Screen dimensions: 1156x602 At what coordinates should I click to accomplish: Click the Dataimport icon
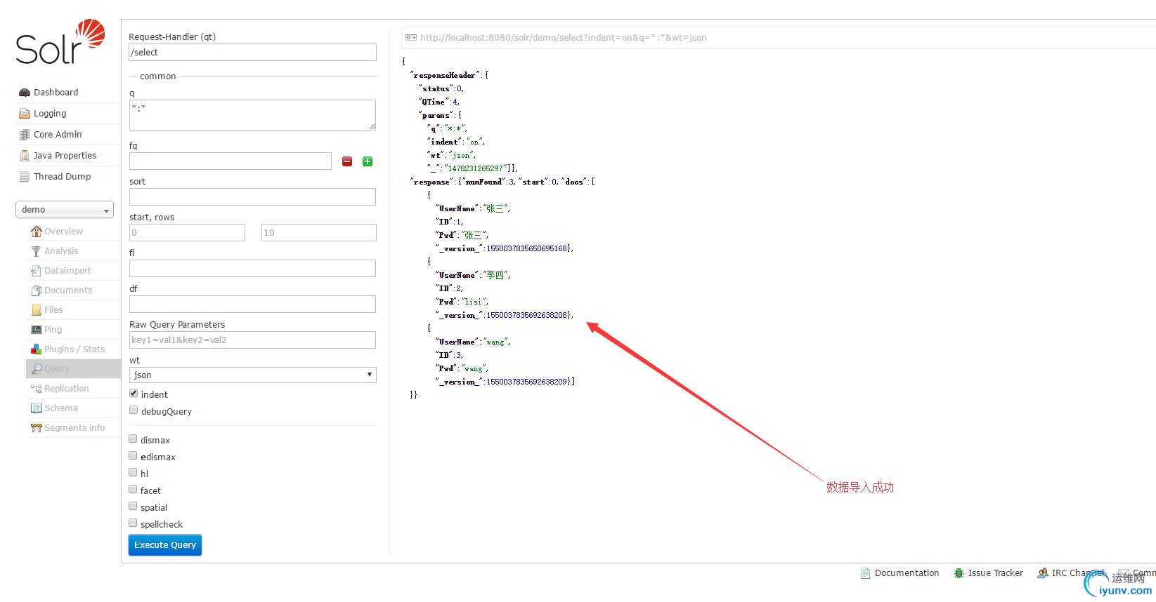coord(37,271)
